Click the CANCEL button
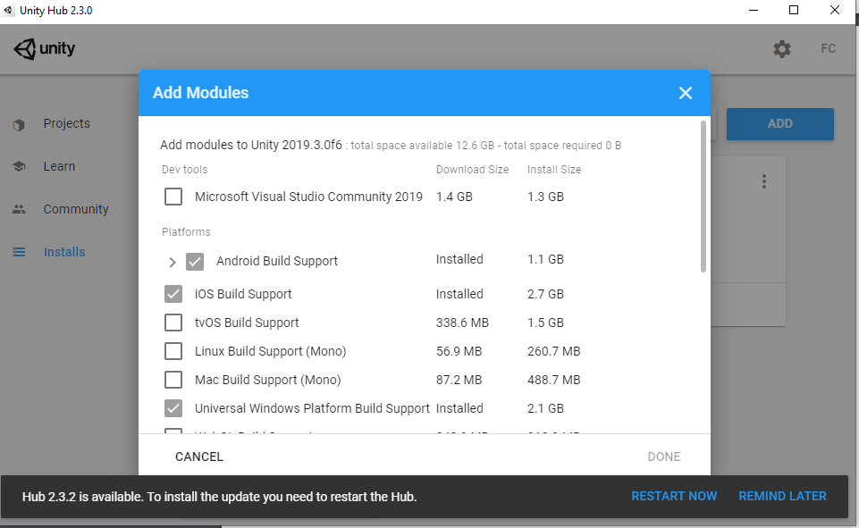 click(199, 457)
